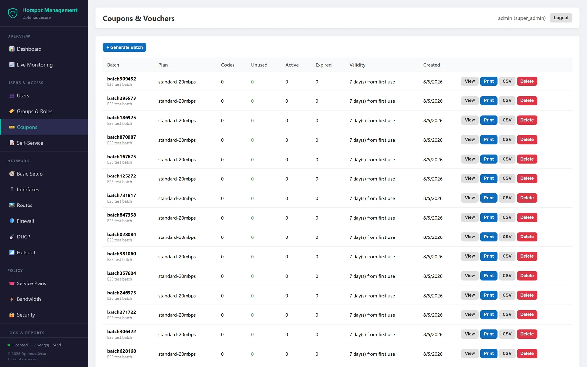Click the Coupons ticket icon
This screenshot has height=367, width=587.
coord(12,127)
